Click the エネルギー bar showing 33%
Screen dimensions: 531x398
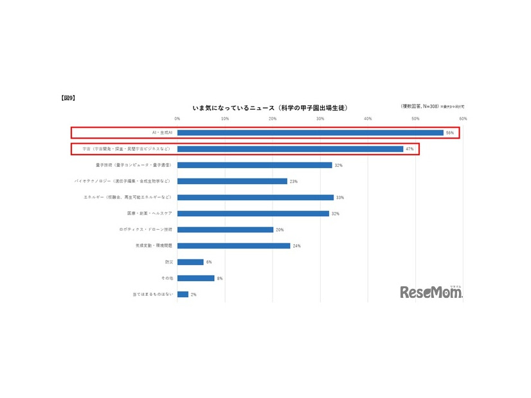pos(254,197)
